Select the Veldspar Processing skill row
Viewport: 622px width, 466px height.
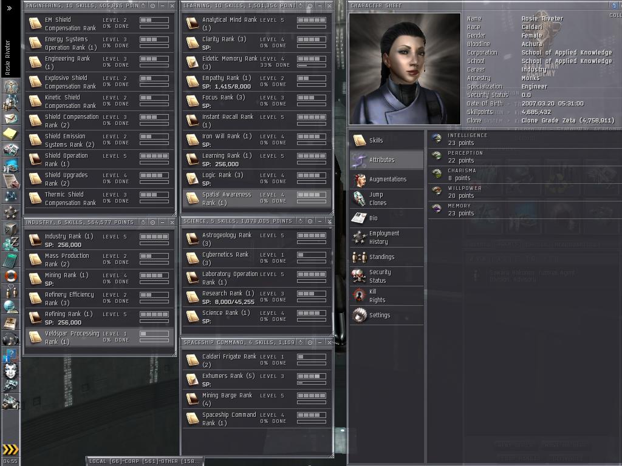tap(100, 337)
